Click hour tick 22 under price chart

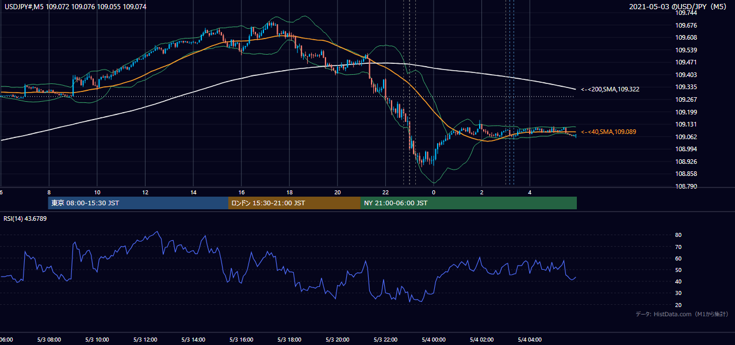[x=385, y=193]
